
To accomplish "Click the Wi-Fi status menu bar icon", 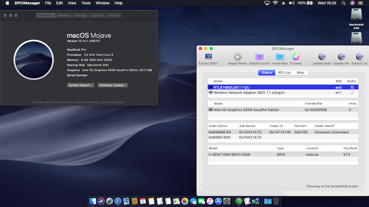I will tap(275, 3).
